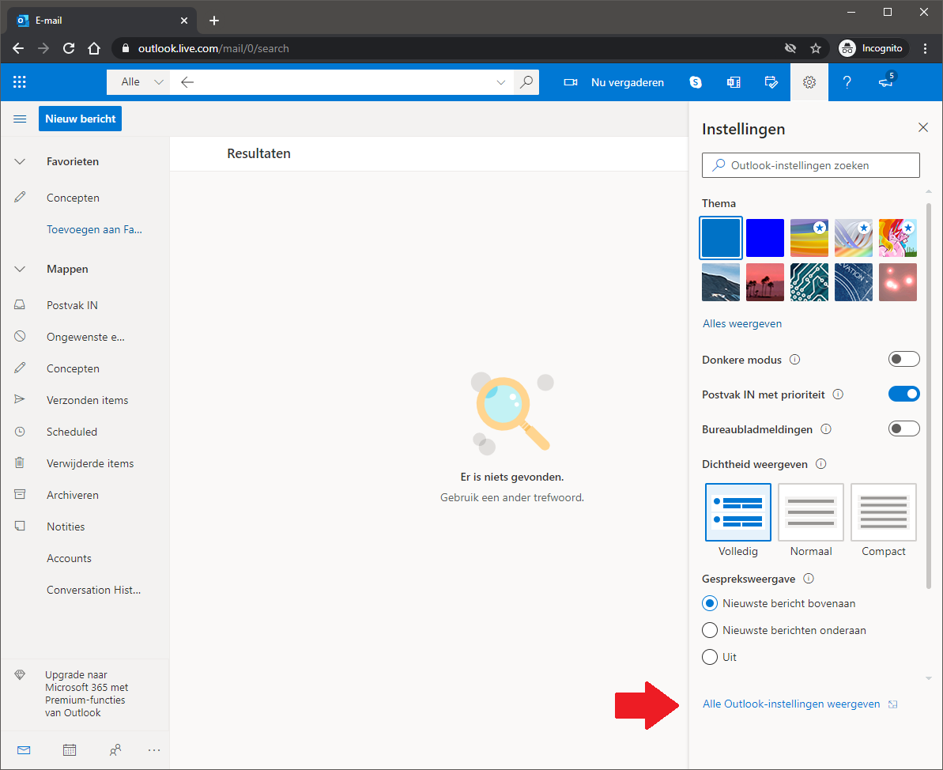Click info icon next to Bureaubladmeldingen
The height and width of the screenshot is (770, 943).
pos(826,429)
